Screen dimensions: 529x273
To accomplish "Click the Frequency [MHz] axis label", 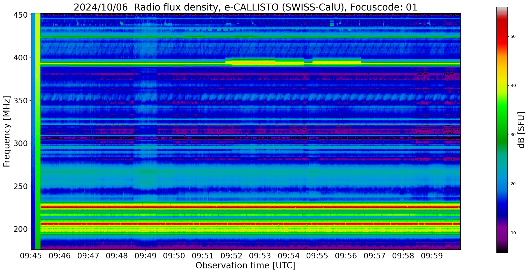I will [7, 132].
